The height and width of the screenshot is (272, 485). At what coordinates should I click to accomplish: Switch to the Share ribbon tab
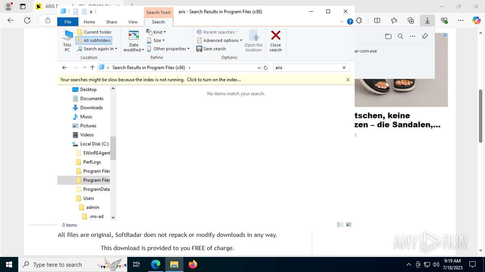coord(111,22)
